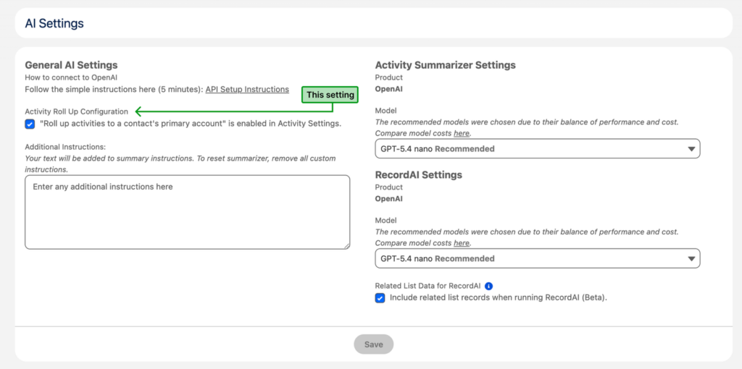
Task: Click the info icon beside Related List Data
Action: coord(489,286)
